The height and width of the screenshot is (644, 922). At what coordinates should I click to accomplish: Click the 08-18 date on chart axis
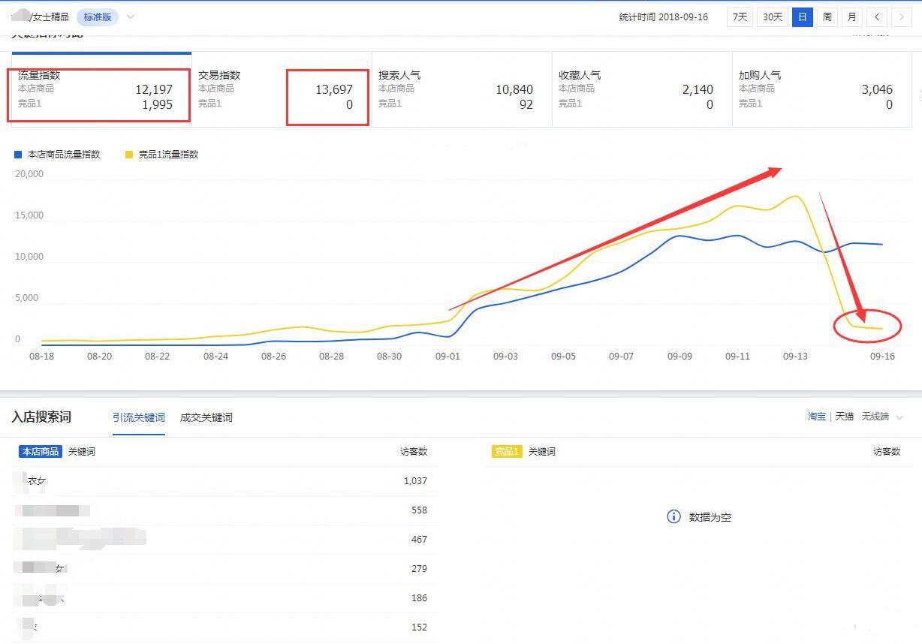click(41, 357)
